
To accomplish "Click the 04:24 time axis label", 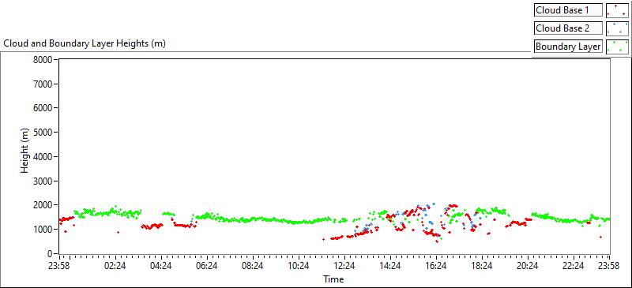I will click(161, 266).
